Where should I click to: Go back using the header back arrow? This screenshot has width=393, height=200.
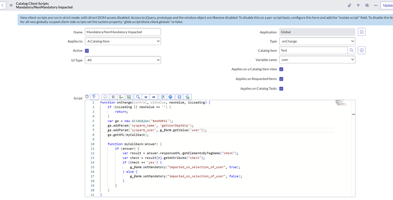(3, 5)
